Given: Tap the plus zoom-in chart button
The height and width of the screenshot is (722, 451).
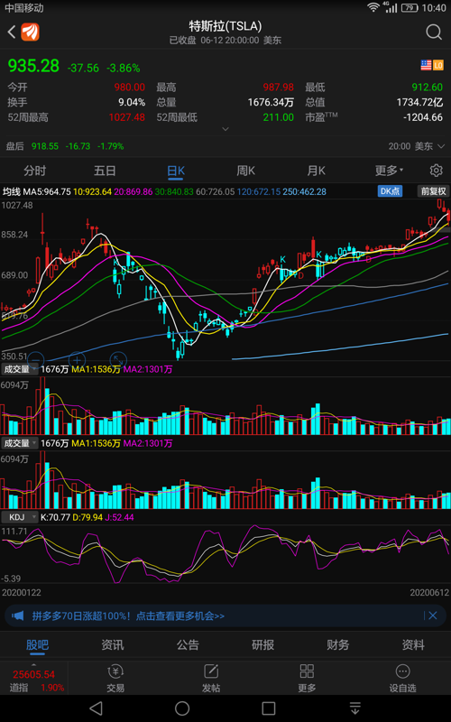Looking at the screenshot, I should point(77,359).
